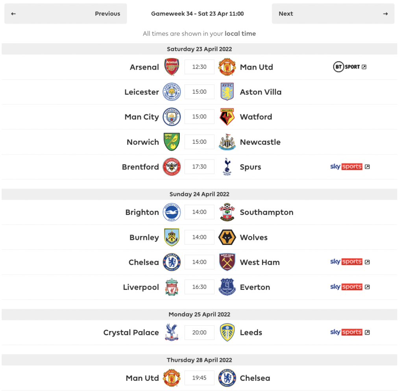This screenshot has width=403, height=391.
Task: Click the Arsenal club crest
Action: pyautogui.click(x=172, y=67)
